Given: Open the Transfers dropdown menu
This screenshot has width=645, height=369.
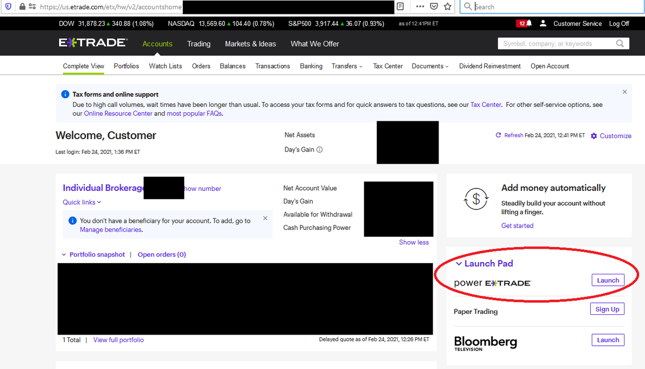Looking at the screenshot, I should tap(347, 66).
